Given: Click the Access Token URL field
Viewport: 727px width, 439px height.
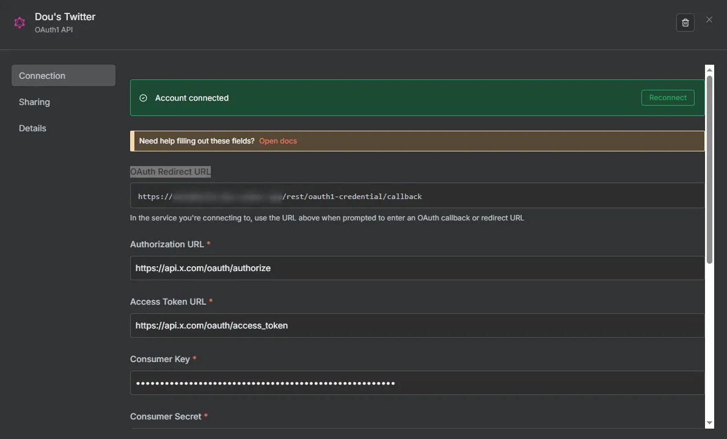Looking at the screenshot, I should click(367, 325).
